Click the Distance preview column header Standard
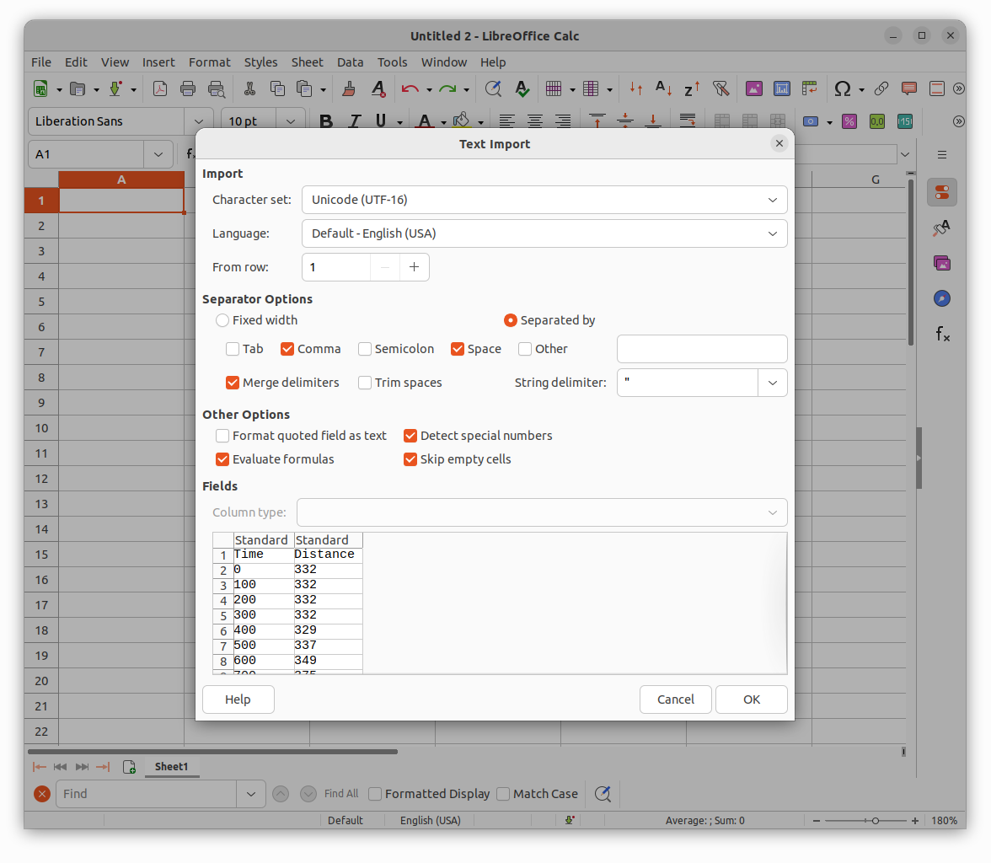 (x=328, y=540)
